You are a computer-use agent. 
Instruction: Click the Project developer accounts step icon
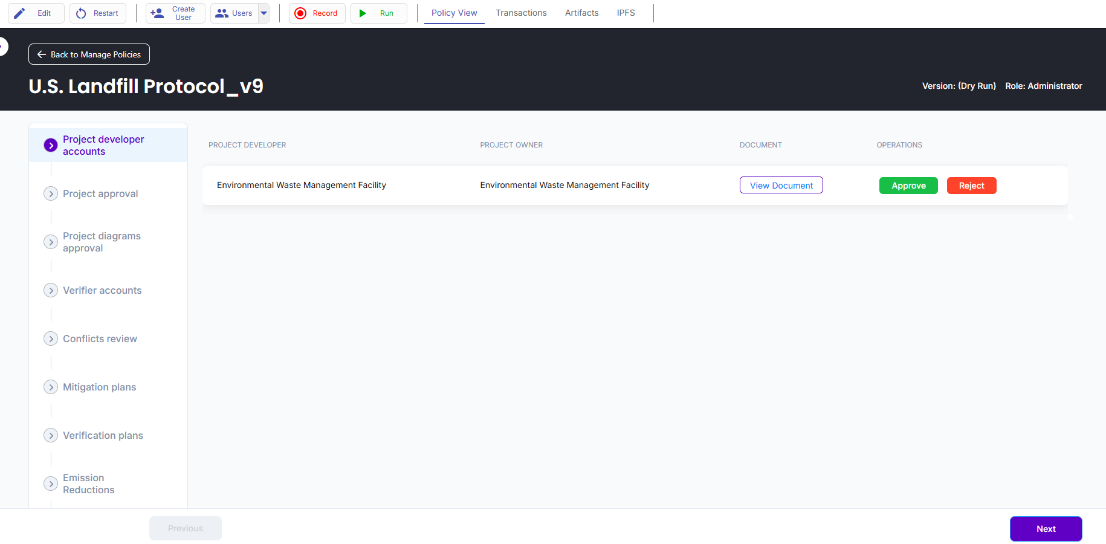[51, 146]
